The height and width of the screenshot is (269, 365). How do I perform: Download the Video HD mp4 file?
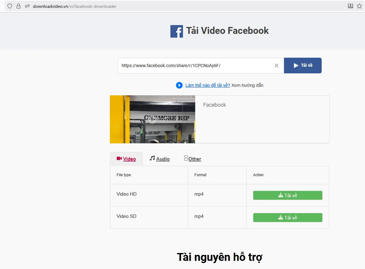point(287,195)
